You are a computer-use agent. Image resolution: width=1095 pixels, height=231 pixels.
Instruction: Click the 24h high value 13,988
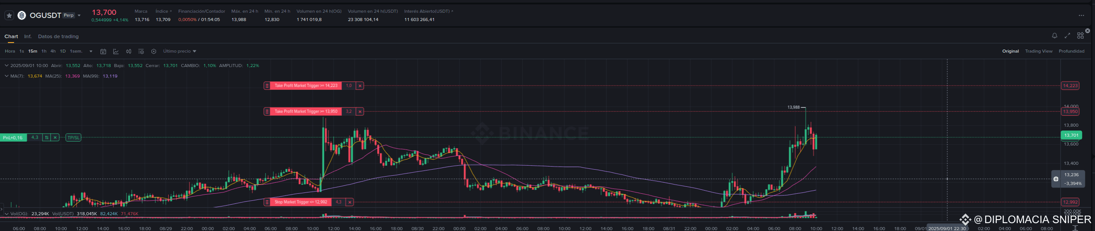pyautogui.click(x=239, y=20)
